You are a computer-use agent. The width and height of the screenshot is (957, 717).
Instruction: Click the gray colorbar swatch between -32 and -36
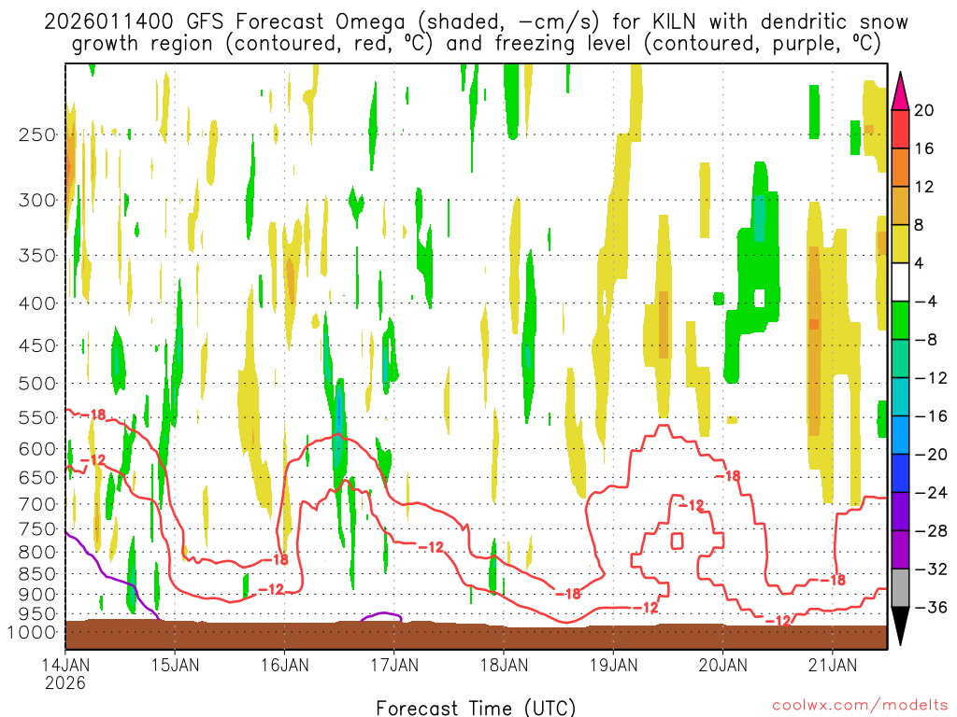(900, 588)
